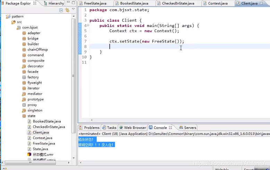Select the decorator package icon

tap(24, 66)
